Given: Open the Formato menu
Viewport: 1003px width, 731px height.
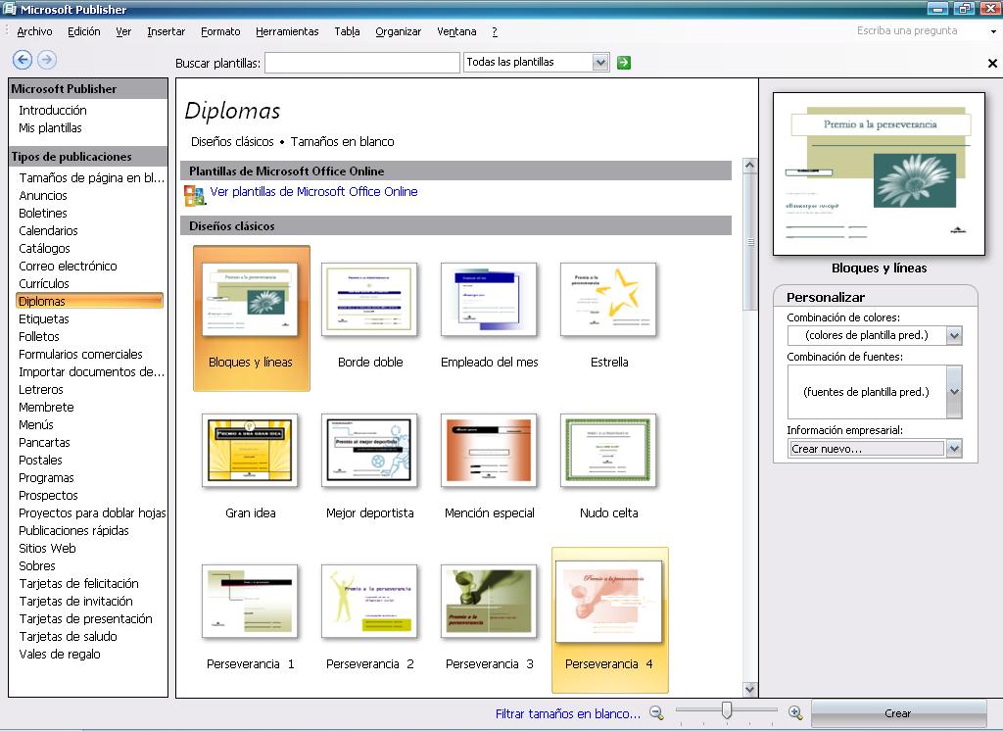Looking at the screenshot, I should click(x=220, y=31).
